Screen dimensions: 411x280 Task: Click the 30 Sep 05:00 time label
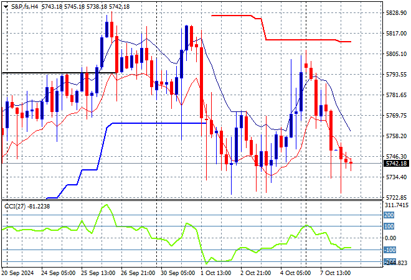click(177, 273)
